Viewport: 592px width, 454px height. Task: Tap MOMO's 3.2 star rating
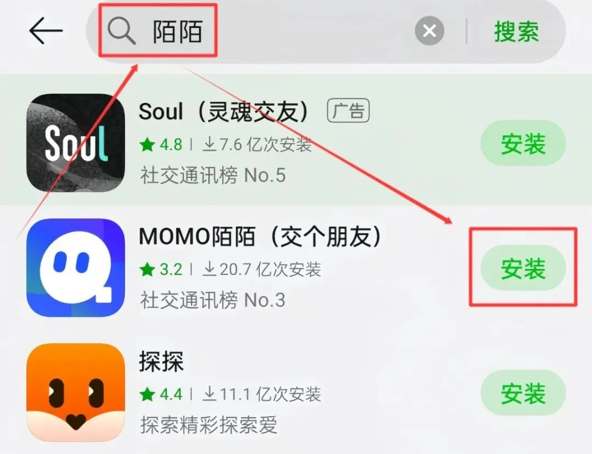coord(161,269)
